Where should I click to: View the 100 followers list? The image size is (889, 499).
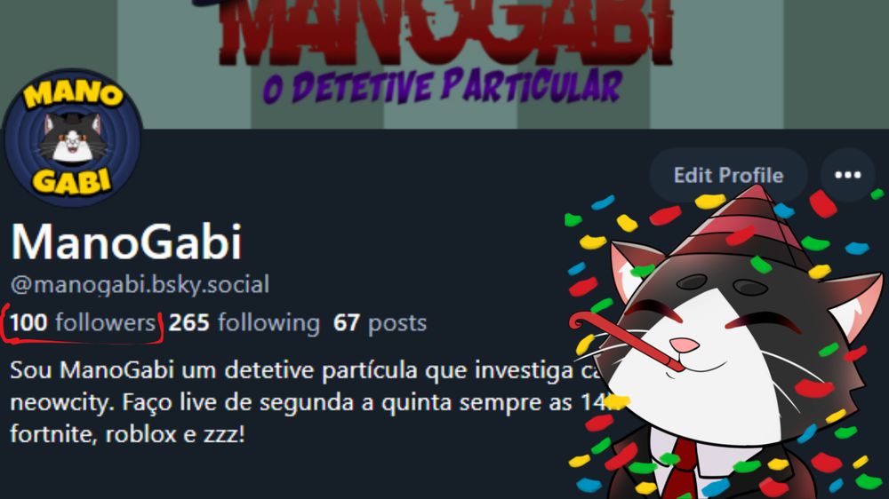[x=83, y=323]
